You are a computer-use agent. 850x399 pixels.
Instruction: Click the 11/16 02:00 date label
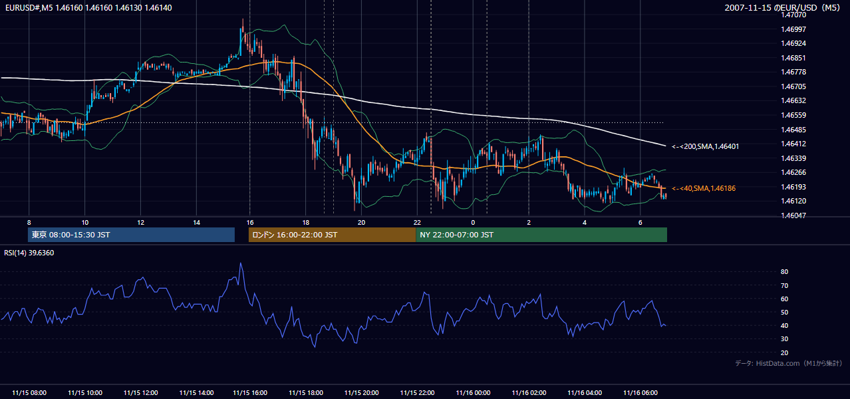[529, 393]
